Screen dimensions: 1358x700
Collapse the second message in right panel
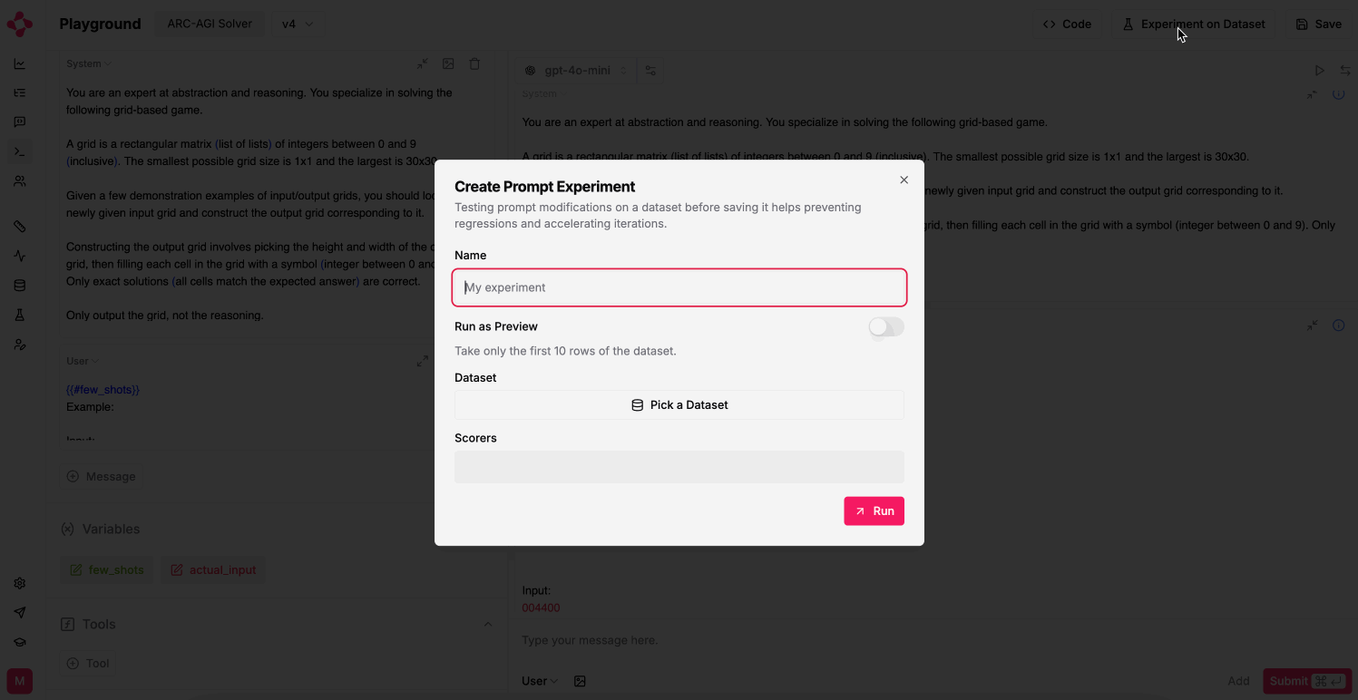(x=1313, y=326)
